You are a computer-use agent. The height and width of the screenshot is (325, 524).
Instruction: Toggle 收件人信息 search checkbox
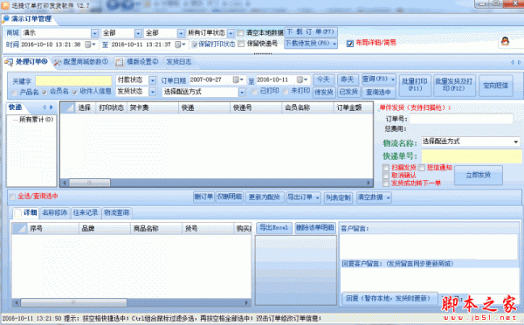click(x=75, y=92)
